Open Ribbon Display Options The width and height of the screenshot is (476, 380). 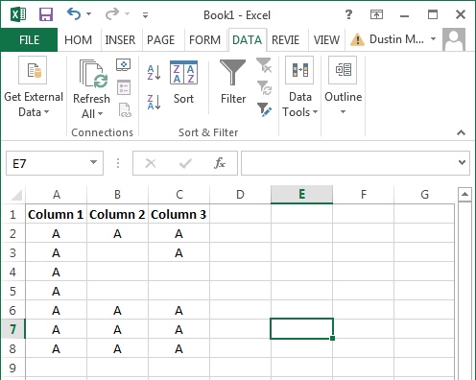376,14
